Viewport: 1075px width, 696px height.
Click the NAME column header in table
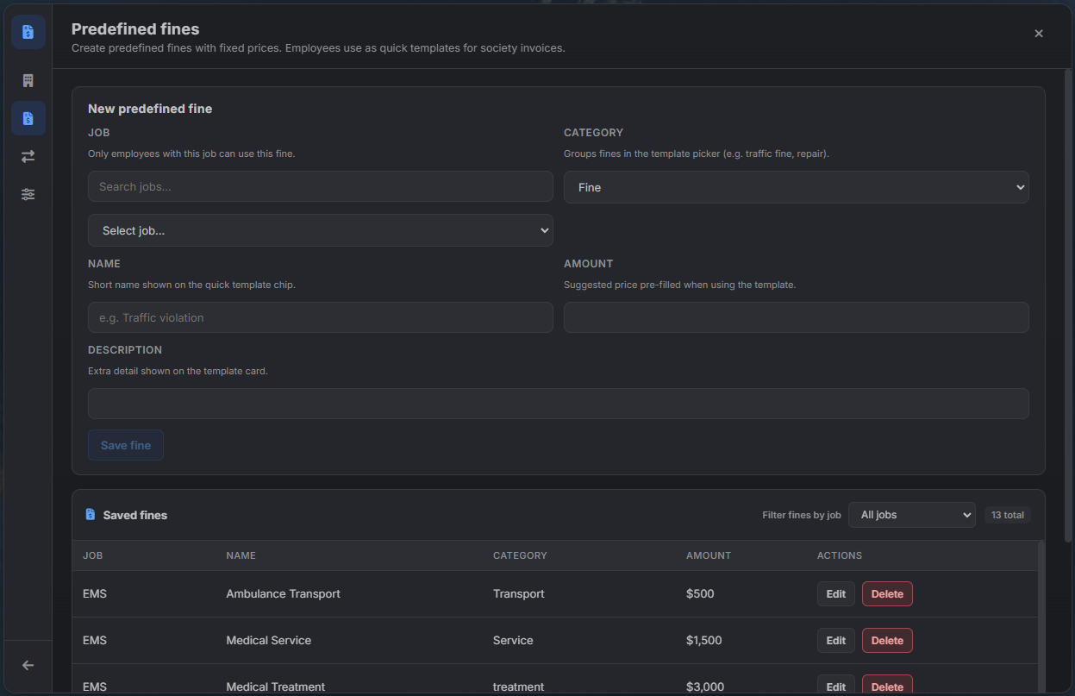[x=241, y=555]
